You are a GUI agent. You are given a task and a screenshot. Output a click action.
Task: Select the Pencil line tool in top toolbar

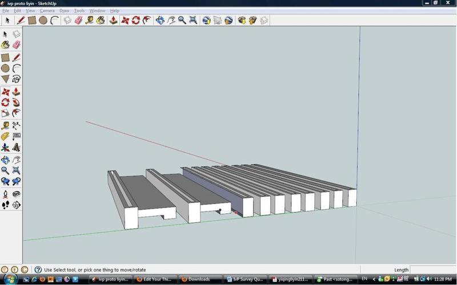(x=21, y=21)
